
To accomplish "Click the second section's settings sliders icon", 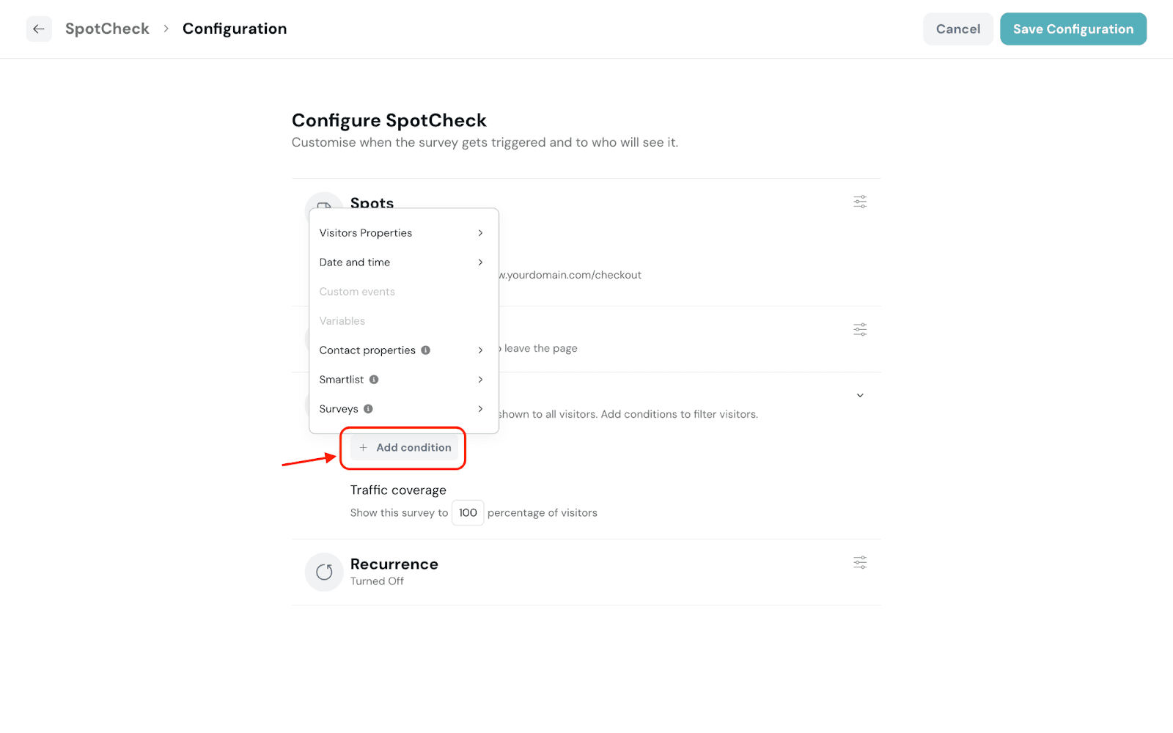I will [x=860, y=330].
